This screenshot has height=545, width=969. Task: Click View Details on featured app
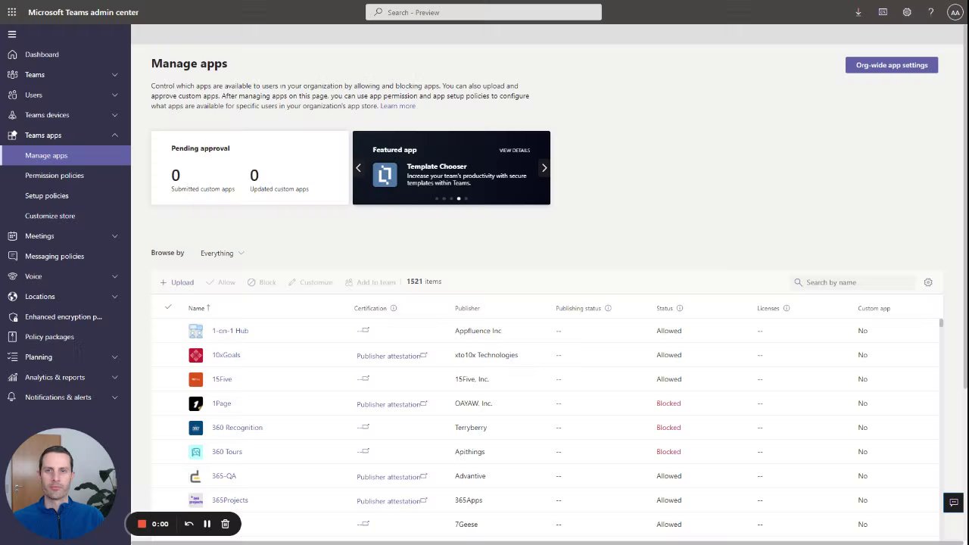tap(515, 151)
